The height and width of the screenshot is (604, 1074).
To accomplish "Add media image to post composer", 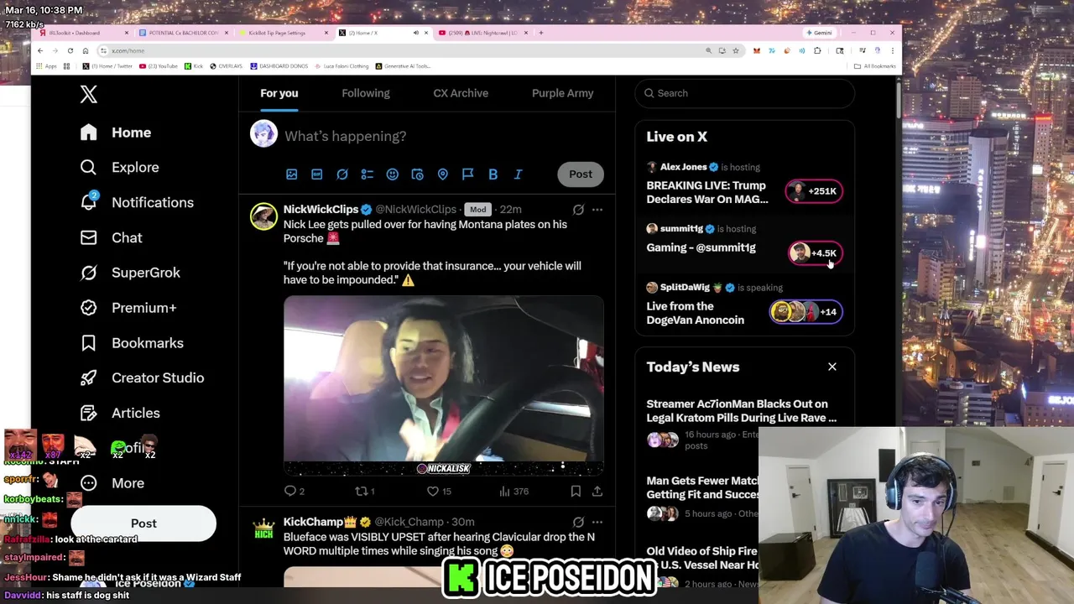I will point(291,174).
